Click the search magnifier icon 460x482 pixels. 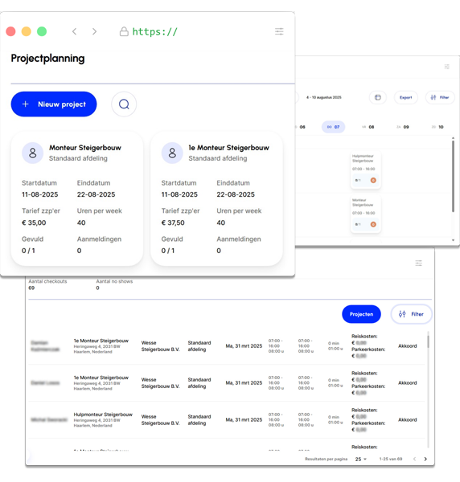[124, 104]
